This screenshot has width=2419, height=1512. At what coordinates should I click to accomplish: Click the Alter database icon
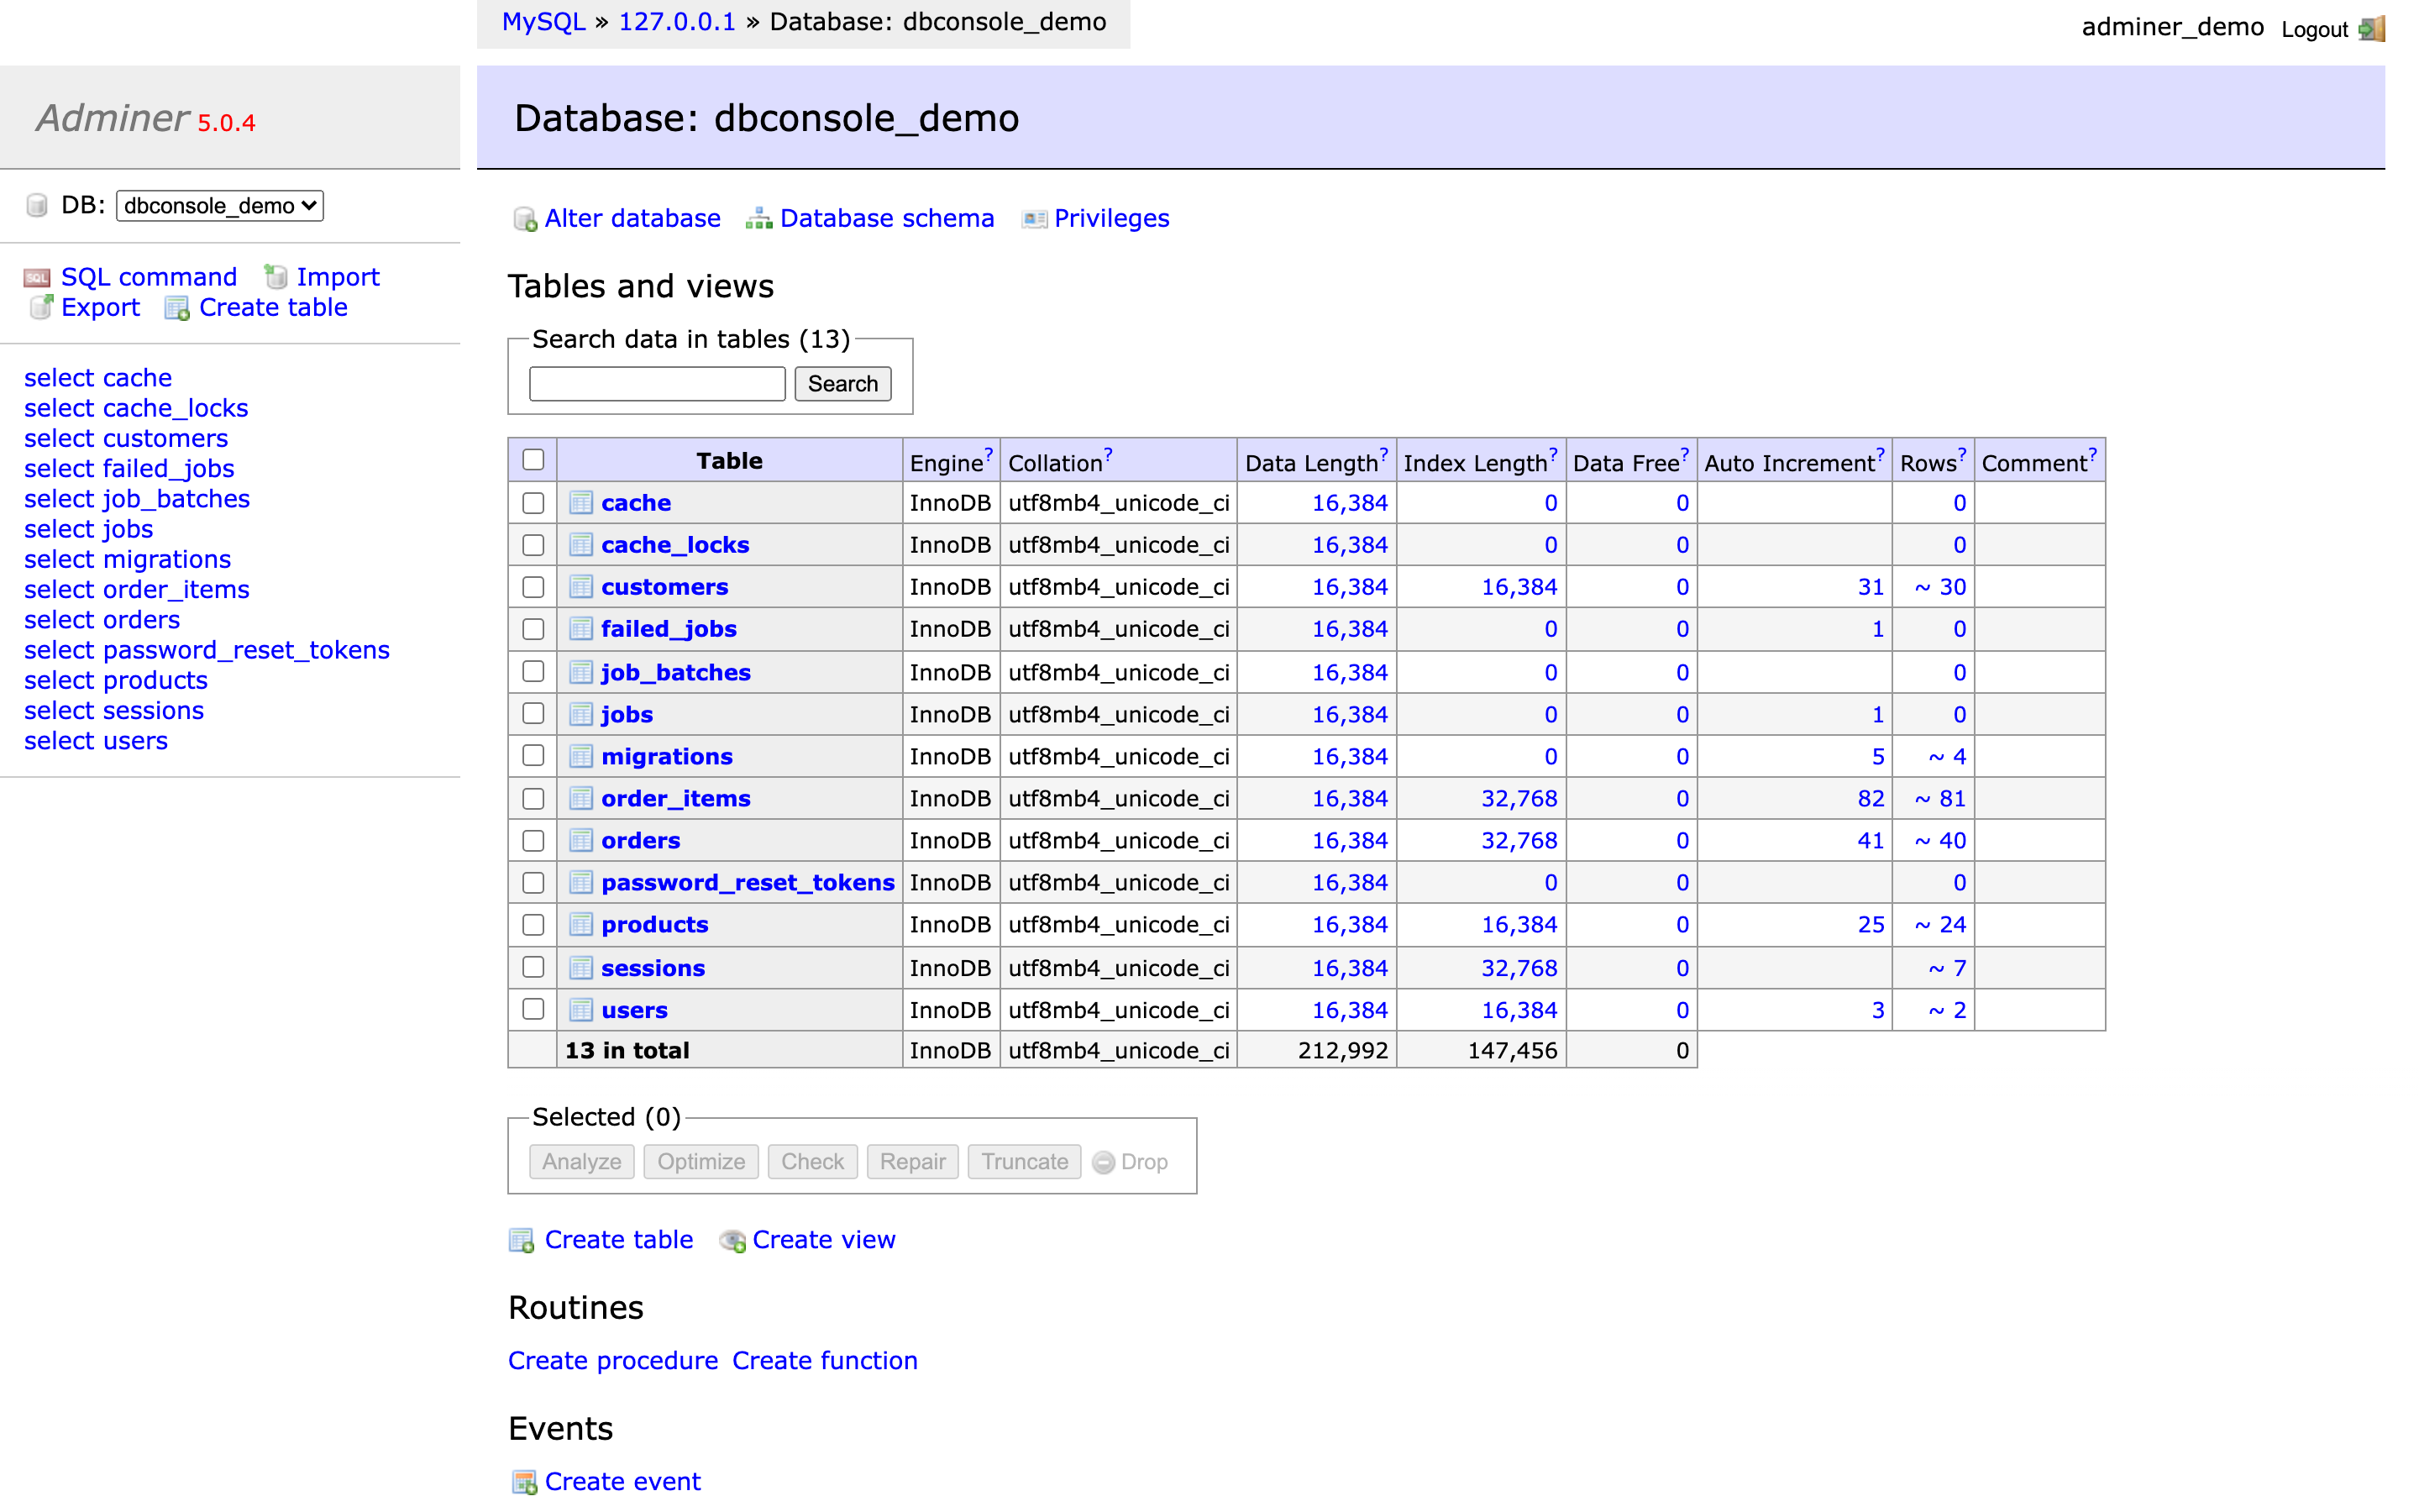525,219
